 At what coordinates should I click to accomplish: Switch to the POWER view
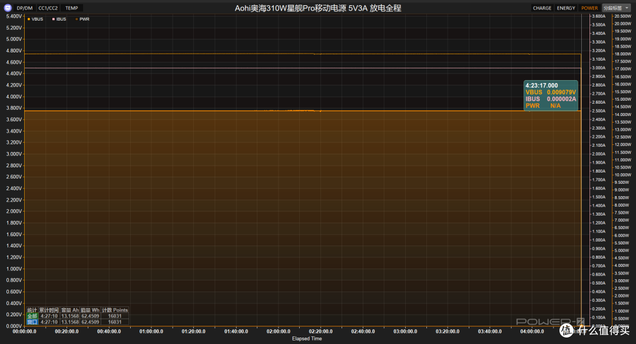pyautogui.click(x=589, y=8)
